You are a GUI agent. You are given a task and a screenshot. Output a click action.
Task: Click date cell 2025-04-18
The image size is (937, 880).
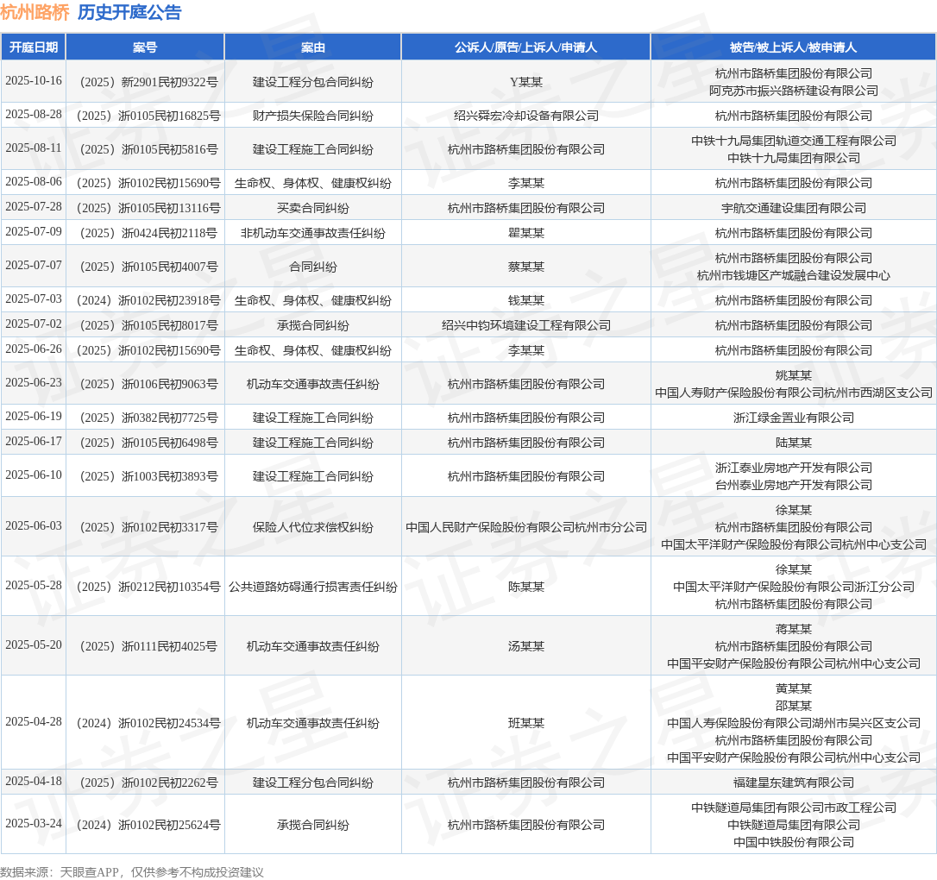(x=34, y=781)
